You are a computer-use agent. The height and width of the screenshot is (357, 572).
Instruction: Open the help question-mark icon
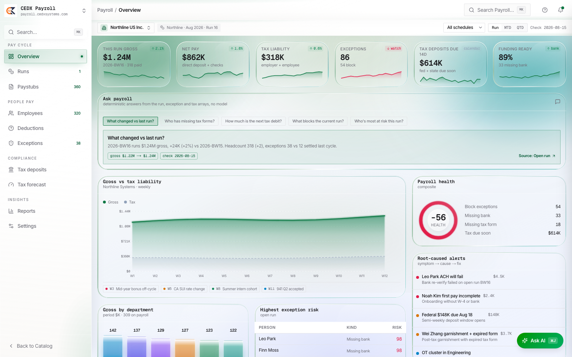(545, 10)
